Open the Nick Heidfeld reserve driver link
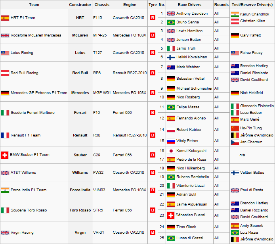The image size is (275, 244). [x=252, y=93]
